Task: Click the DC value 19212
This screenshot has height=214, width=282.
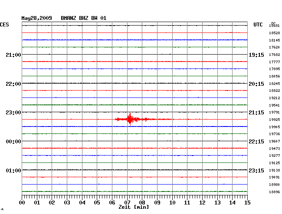Action: pyautogui.click(x=275, y=98)
